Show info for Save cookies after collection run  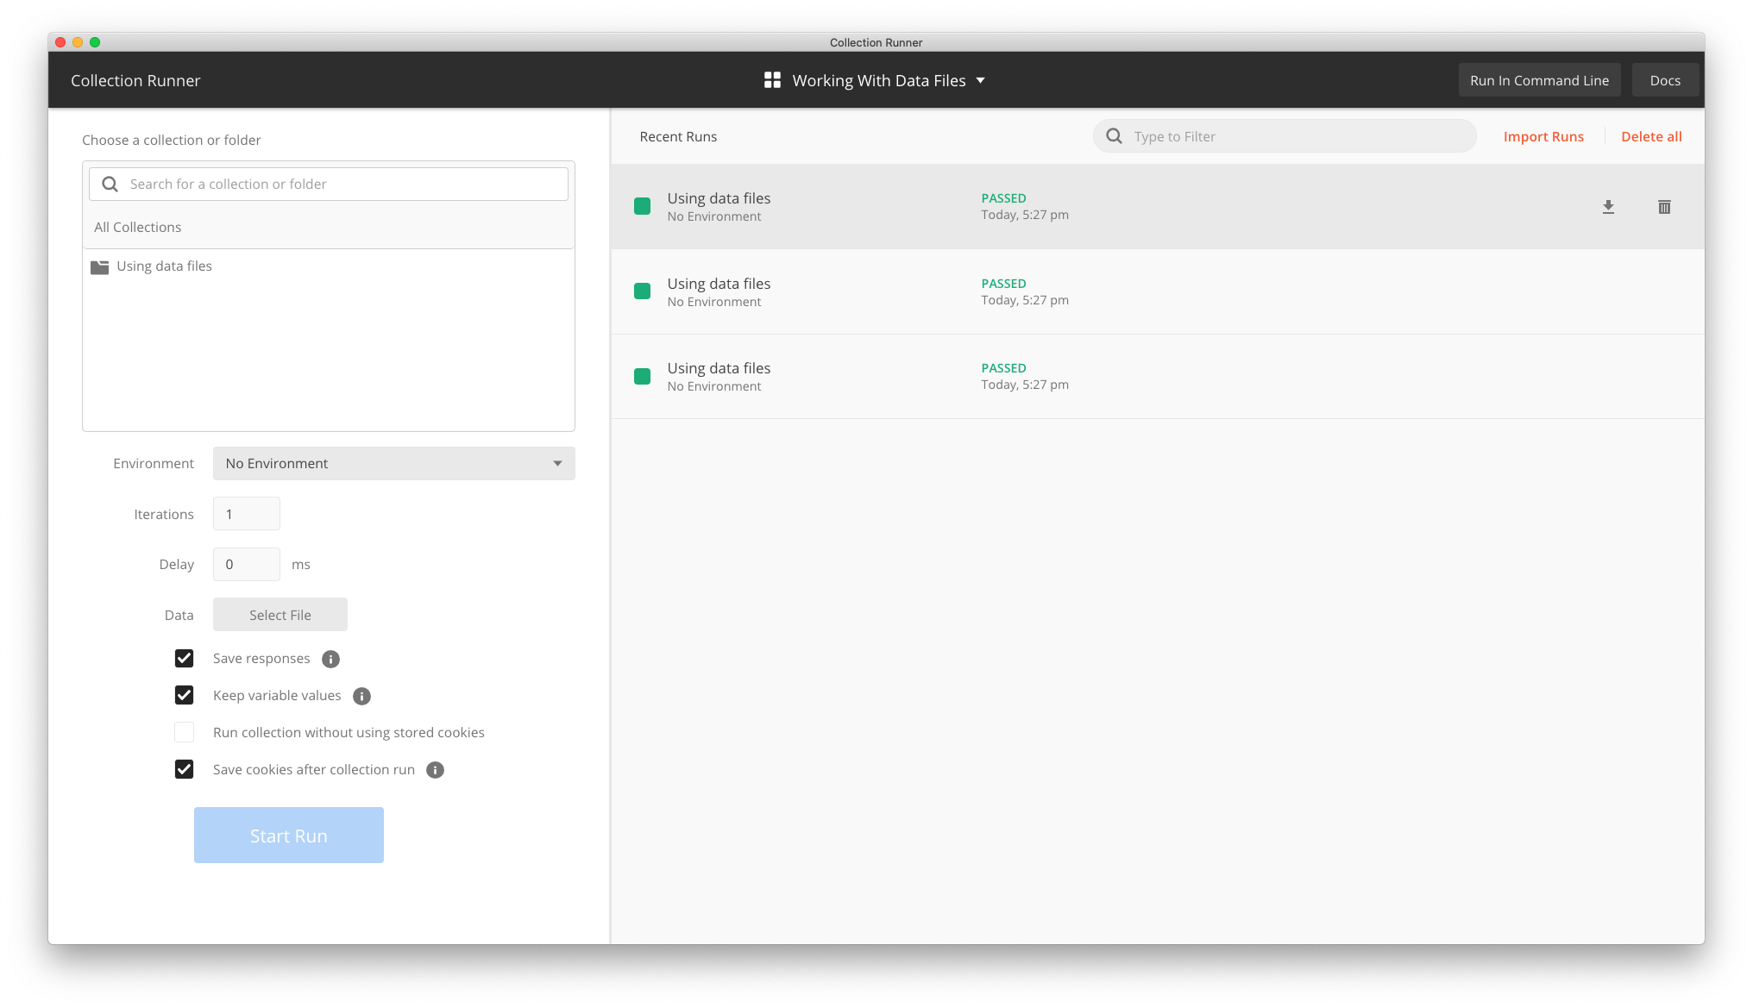436,770
